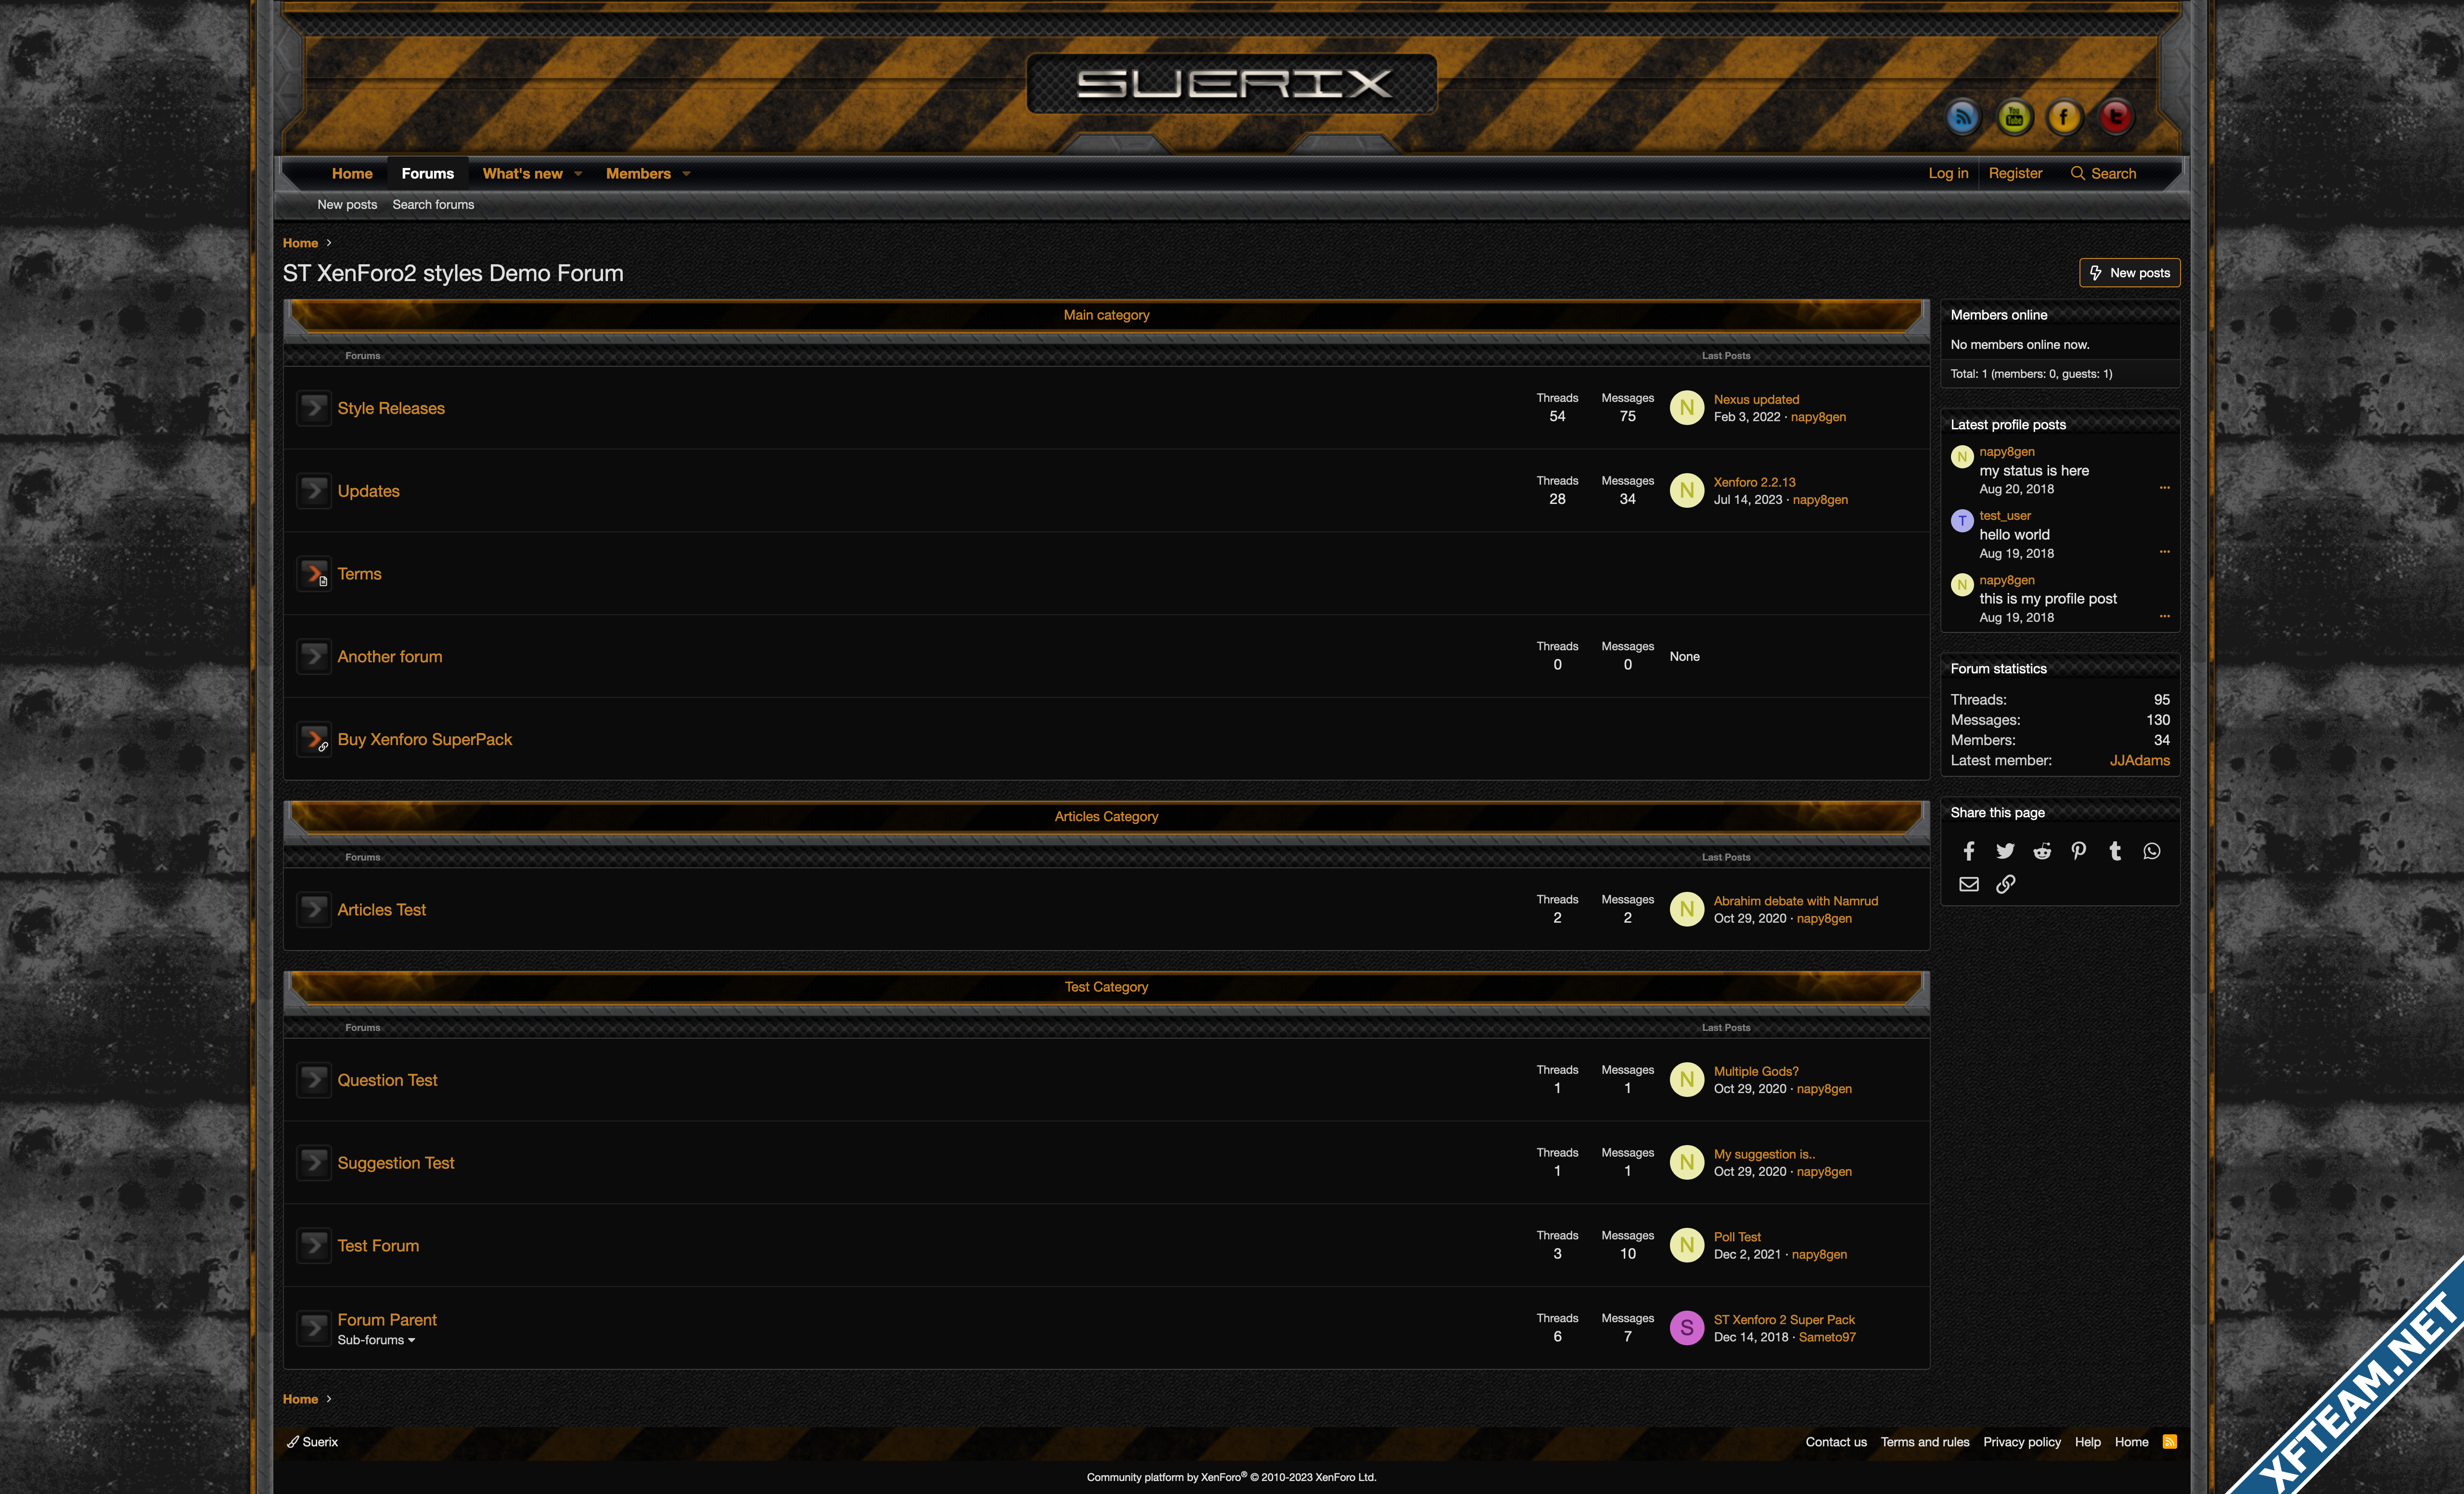Open Search forums in the sub-navigation
2464x1494 pixels.
coord(433,204)
